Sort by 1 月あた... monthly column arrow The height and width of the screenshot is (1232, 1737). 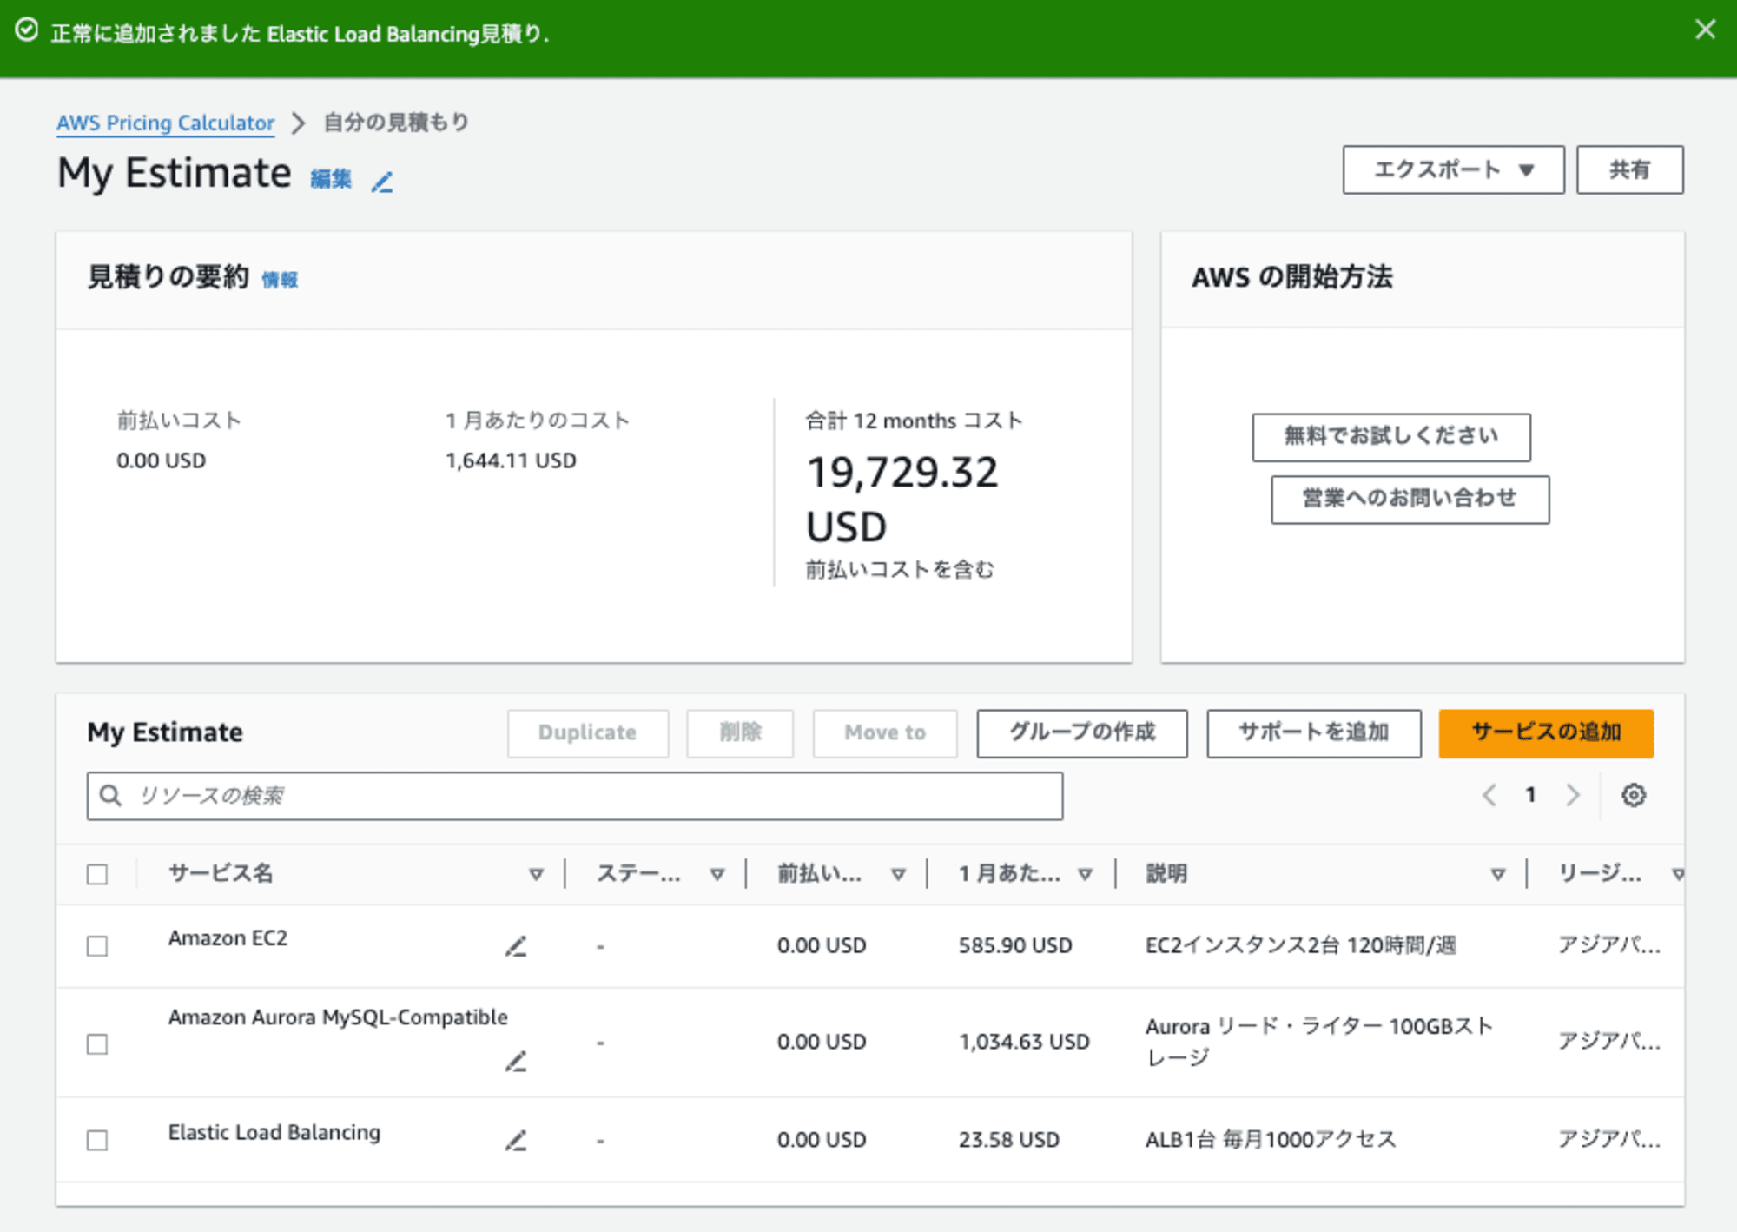pyautogui.click(x=1085, y=874)
